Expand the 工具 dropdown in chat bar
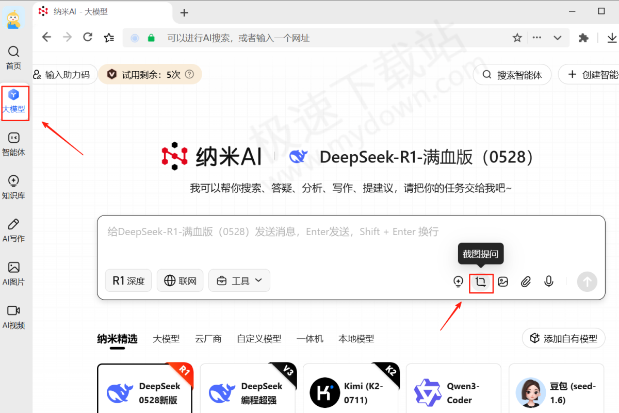 tap(239, 280)
